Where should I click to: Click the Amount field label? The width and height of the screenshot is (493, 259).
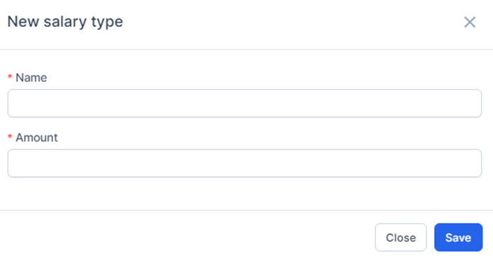[37, 137]
